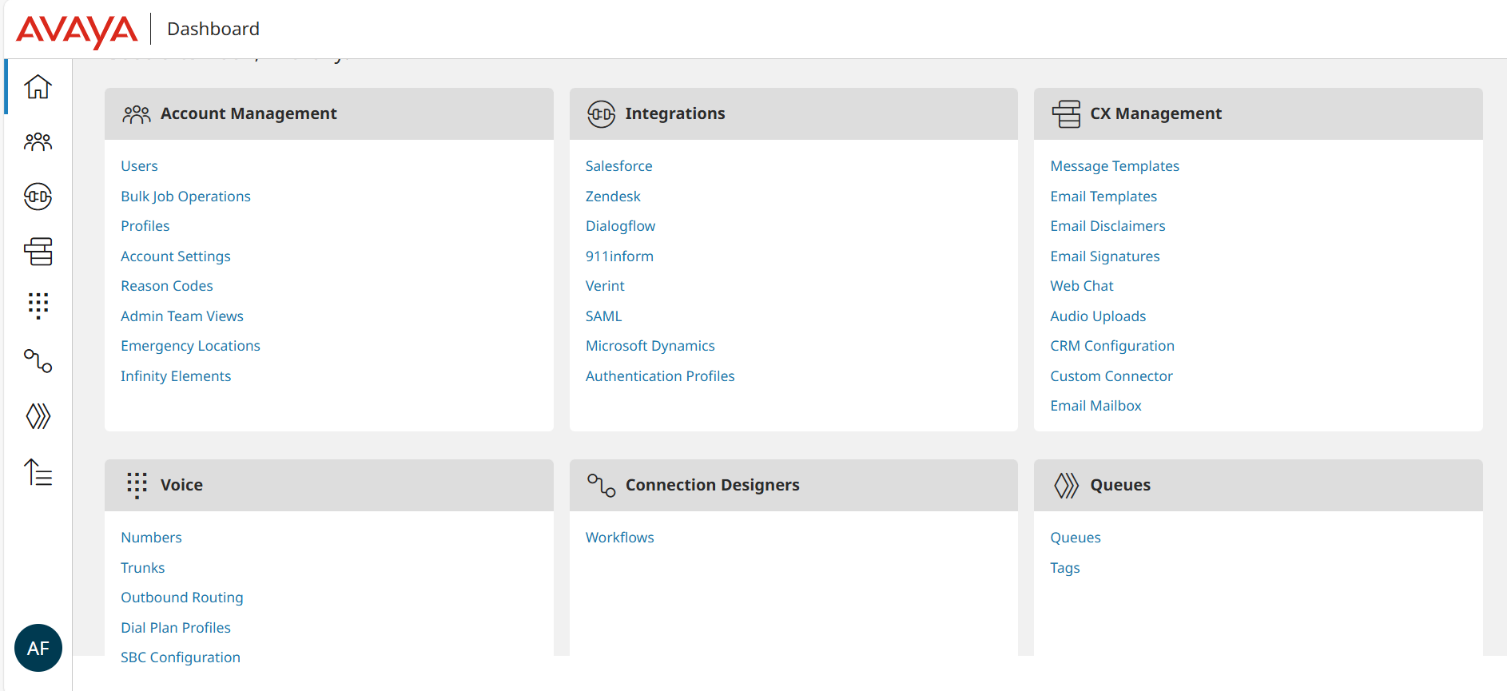1507x691 pixels.
Task: Click the Connection Designers card heading
Action: pyautogui.click(x=712, y=486)
